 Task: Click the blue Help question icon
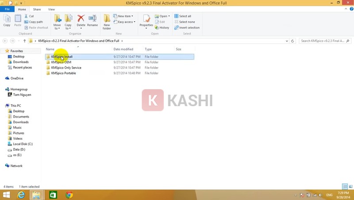[351, 9]
